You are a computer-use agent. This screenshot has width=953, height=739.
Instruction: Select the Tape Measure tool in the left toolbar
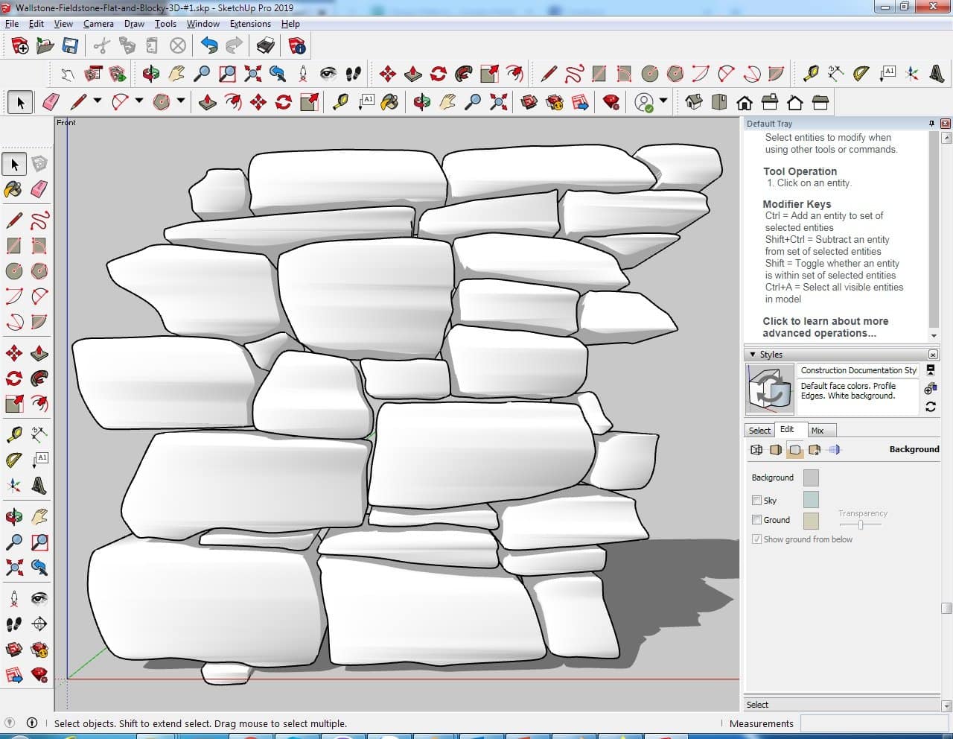click(14, 434)
